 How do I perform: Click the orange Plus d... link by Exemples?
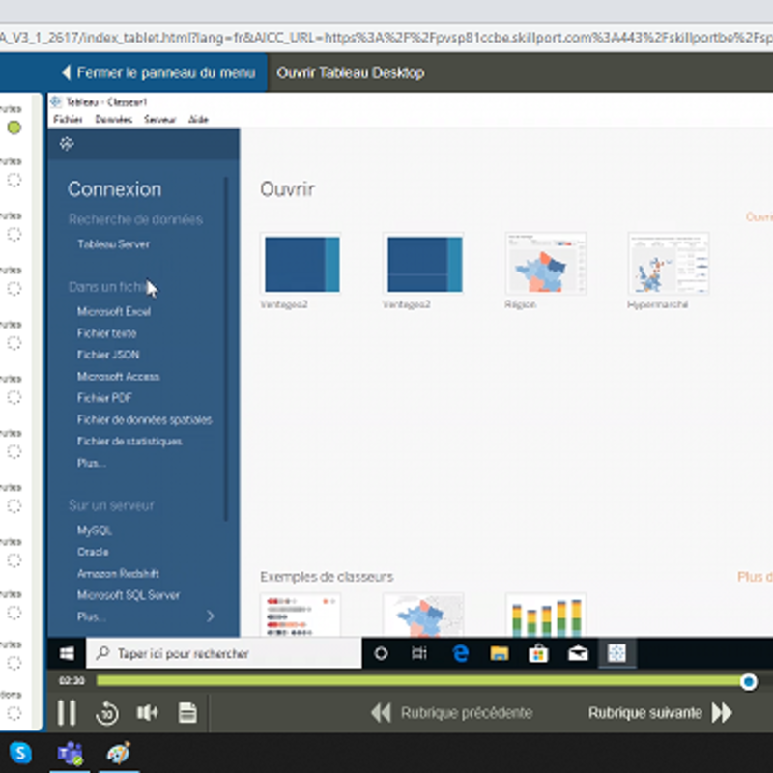point(755,577)
